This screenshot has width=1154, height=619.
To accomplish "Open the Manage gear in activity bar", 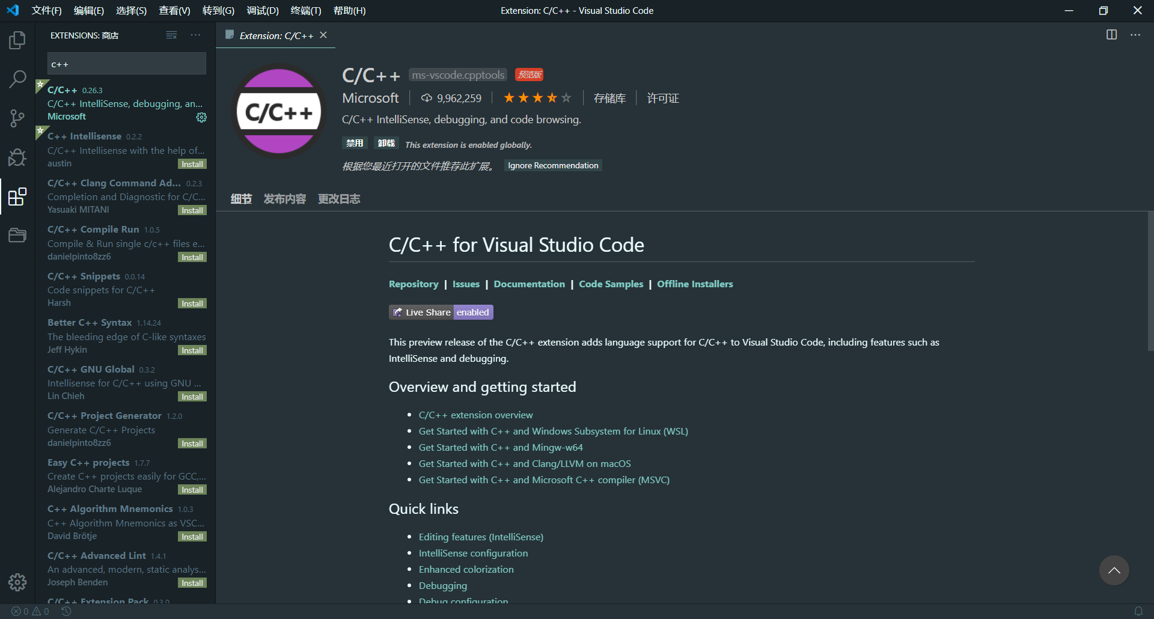I will [17, 582].
